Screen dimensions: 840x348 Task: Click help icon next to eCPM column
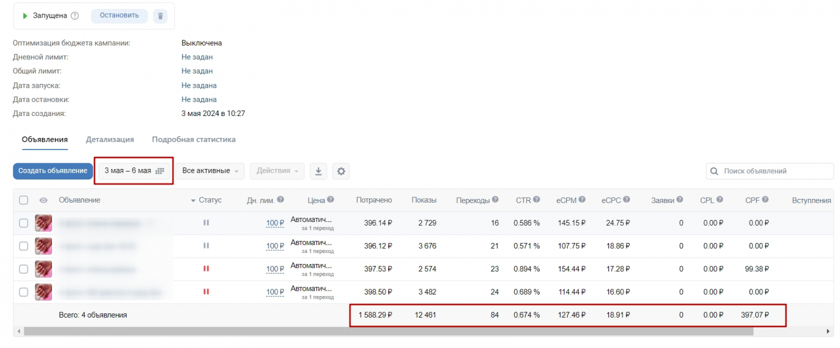[582, 199]
